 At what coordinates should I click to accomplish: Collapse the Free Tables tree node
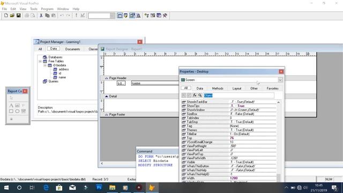[40, 61]
